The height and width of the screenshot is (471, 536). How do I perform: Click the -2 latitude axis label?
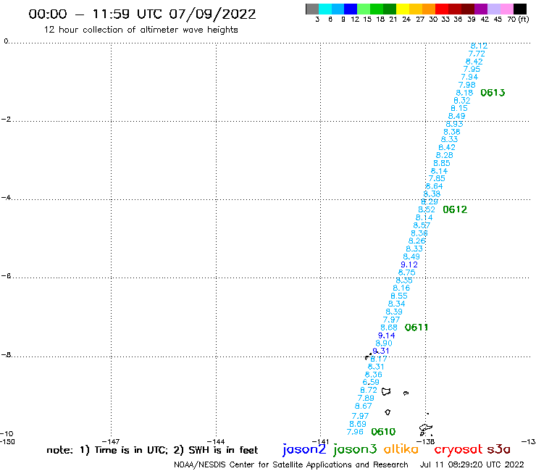point(6,120)
